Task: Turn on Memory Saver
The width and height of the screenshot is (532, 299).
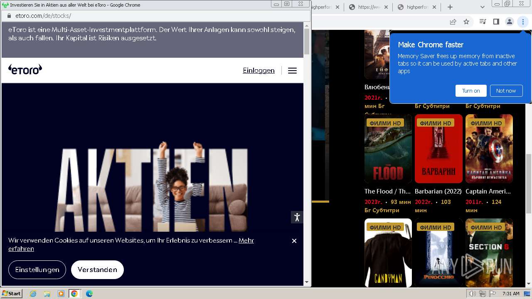Action: coord(471,91)
